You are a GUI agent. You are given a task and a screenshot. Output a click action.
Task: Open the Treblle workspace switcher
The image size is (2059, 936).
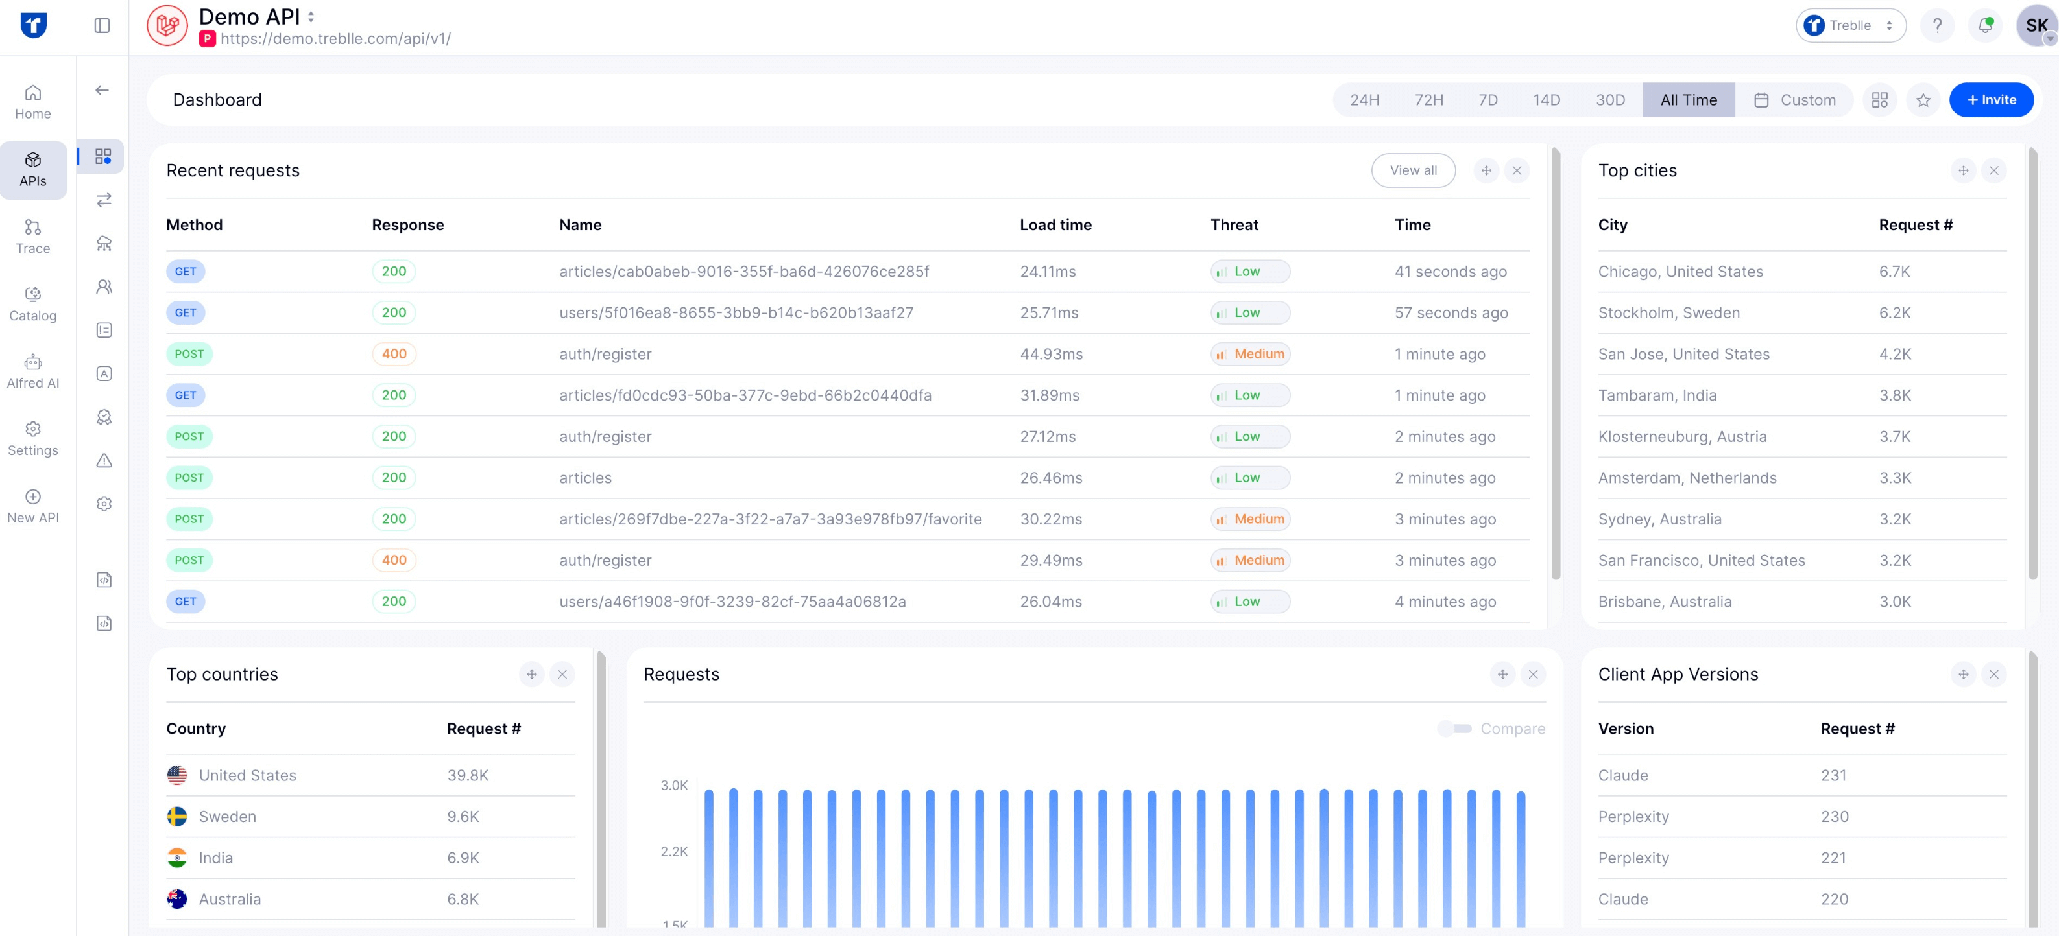tap(1850, 25)
